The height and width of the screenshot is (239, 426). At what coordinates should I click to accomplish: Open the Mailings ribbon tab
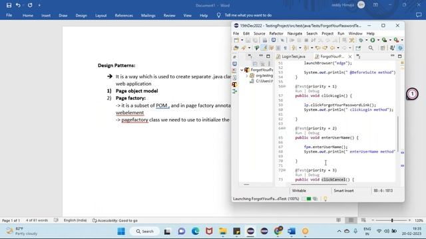point(148,15)
